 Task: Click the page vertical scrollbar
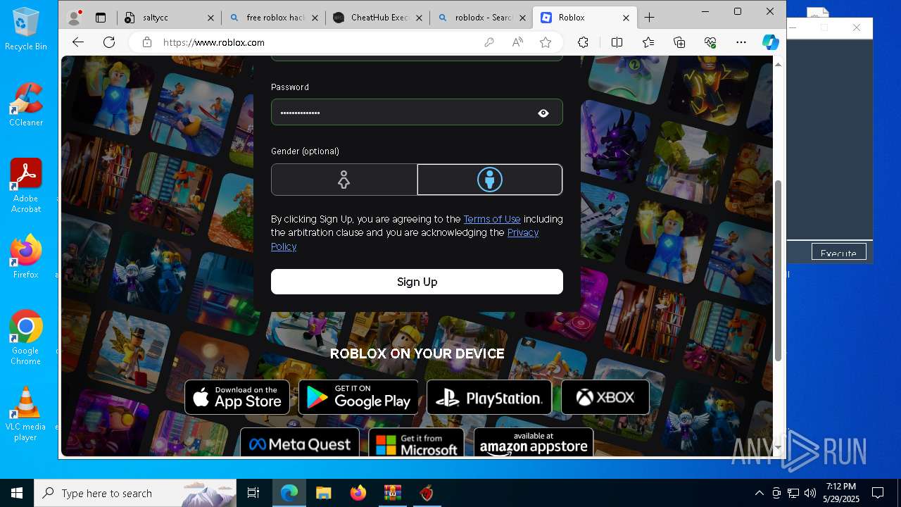click(x=778, y=271)
